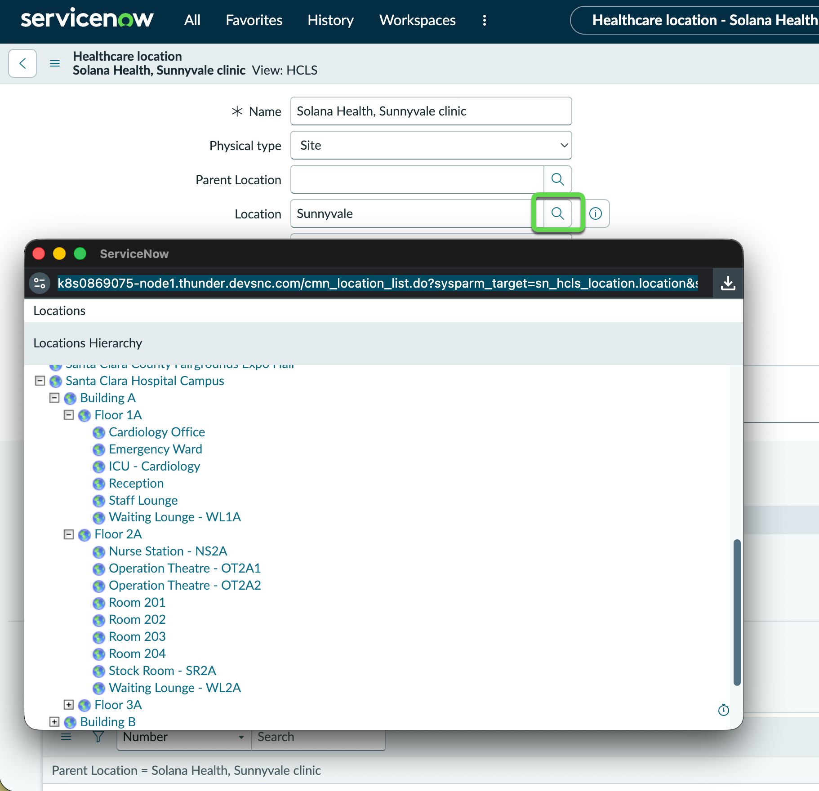Select Waiting Lounge - WL1A
Viewport: 819px width, 791px height.
(x=175, y=517)
